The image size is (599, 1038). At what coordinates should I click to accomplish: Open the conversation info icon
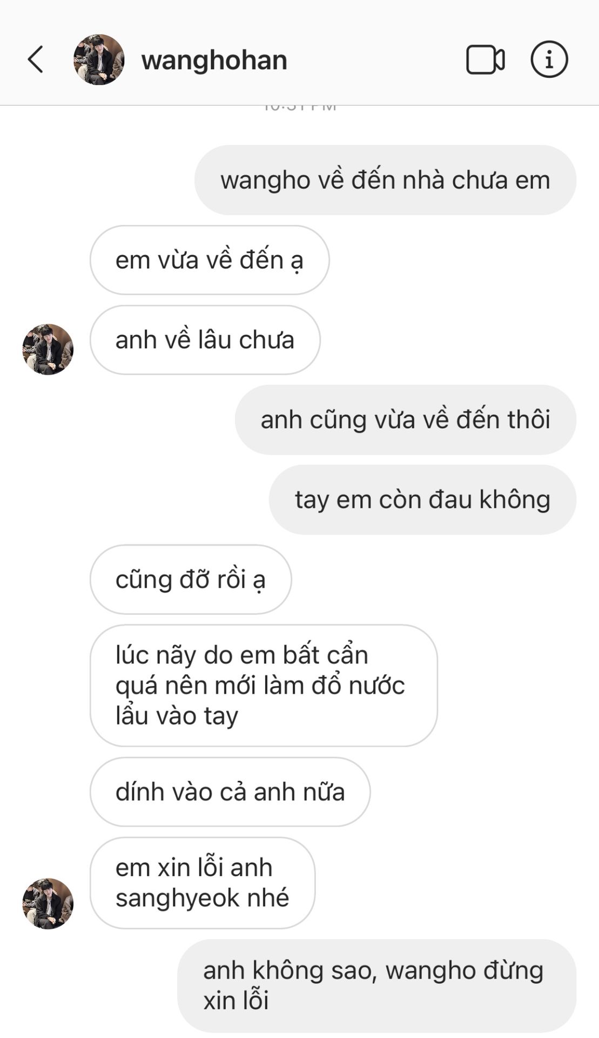tap(549, 59)
